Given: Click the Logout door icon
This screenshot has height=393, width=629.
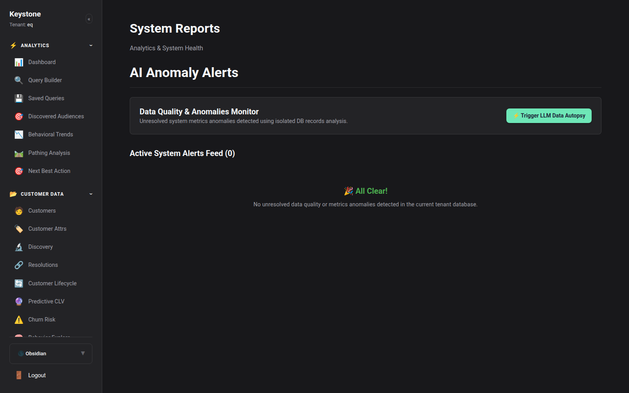Looking at the screenshot, I should point(19,375).
